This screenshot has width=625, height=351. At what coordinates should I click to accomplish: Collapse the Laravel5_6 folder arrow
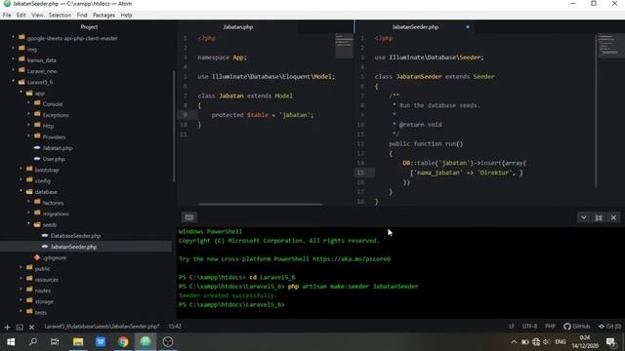[13, 82]
